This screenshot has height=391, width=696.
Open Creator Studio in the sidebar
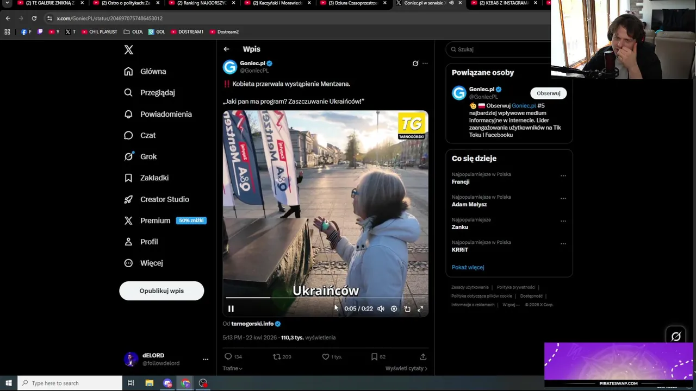(157, 199)
